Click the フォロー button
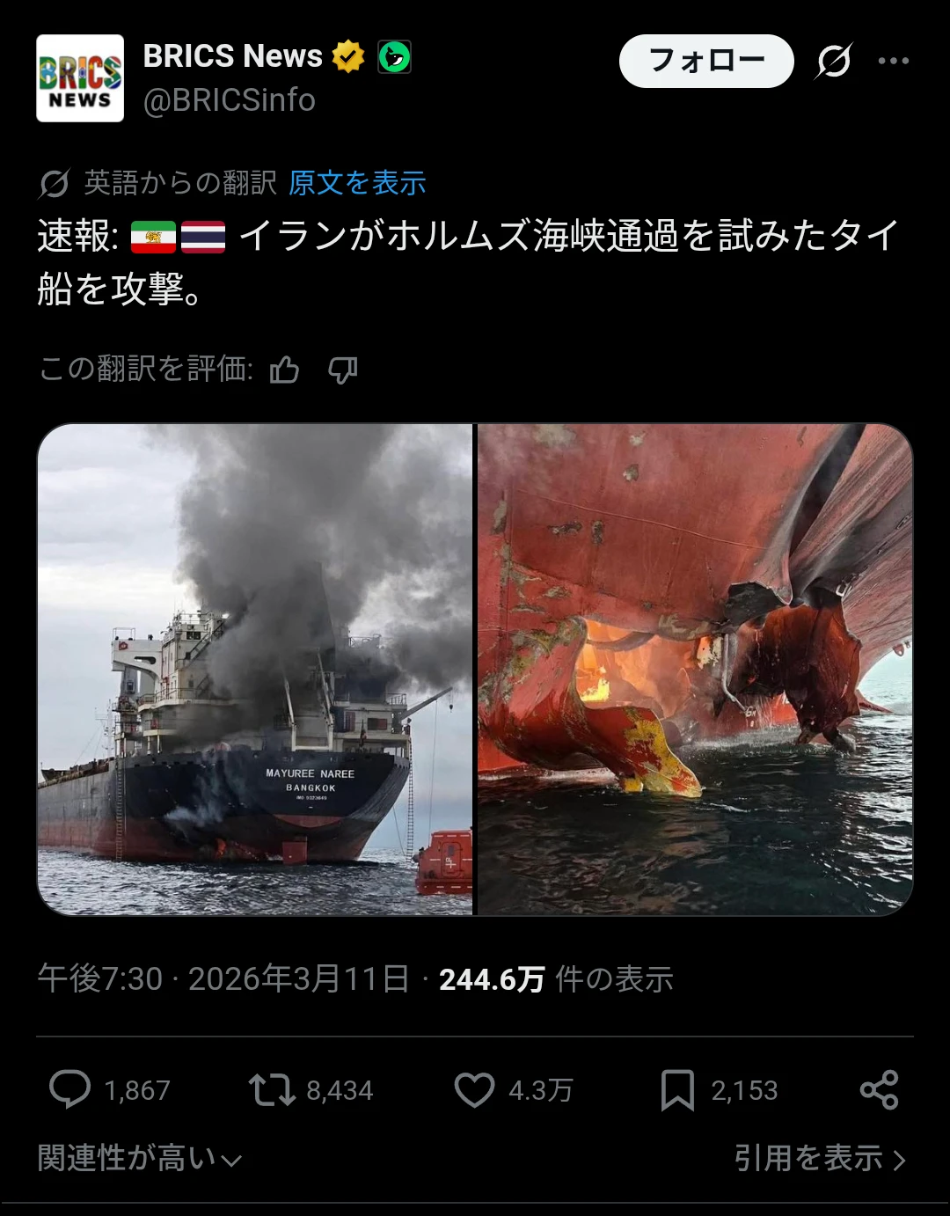 706,61
